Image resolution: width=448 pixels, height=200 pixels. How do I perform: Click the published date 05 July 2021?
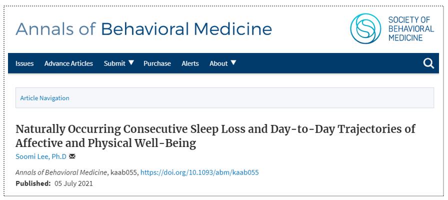[74, 183]
